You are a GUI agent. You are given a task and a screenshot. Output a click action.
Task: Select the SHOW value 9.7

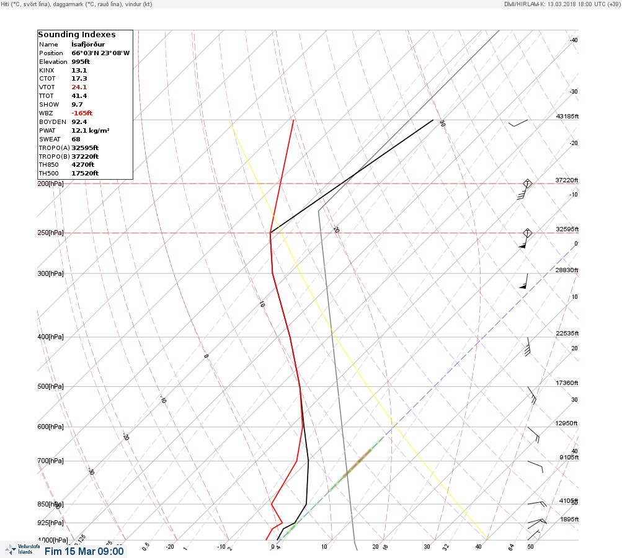point(77,105)
